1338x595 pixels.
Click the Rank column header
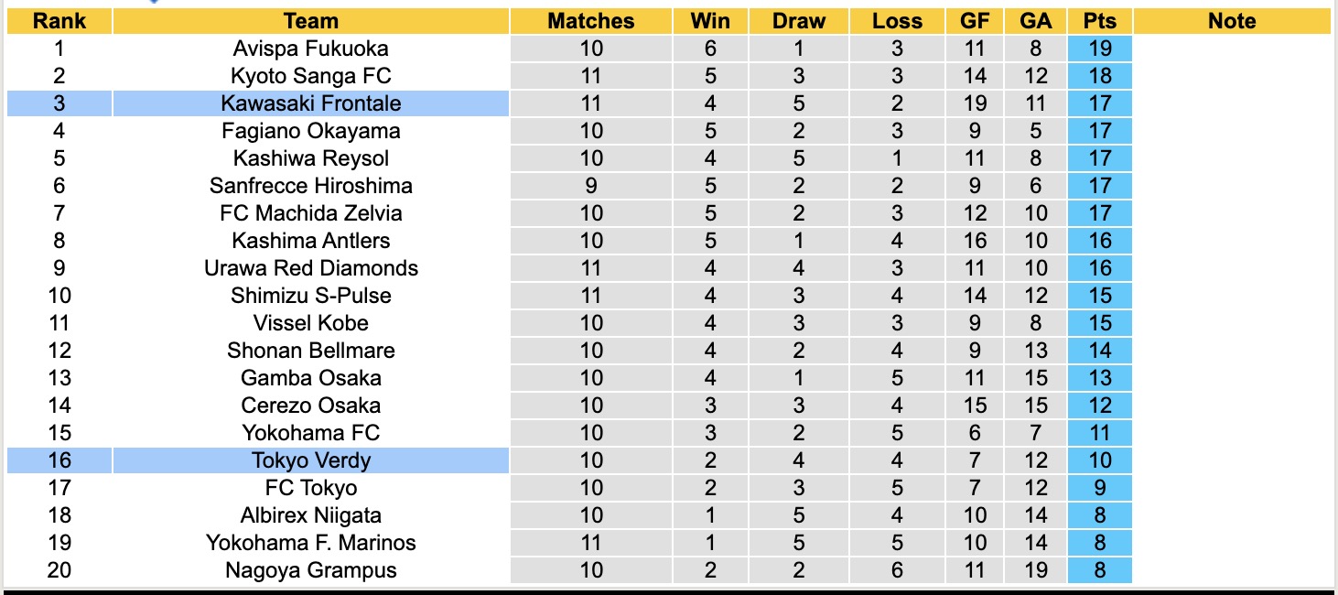pos(59,21)
